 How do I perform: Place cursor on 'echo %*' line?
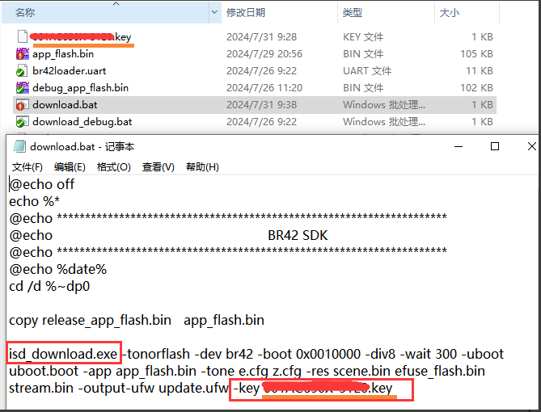point(35,201)
